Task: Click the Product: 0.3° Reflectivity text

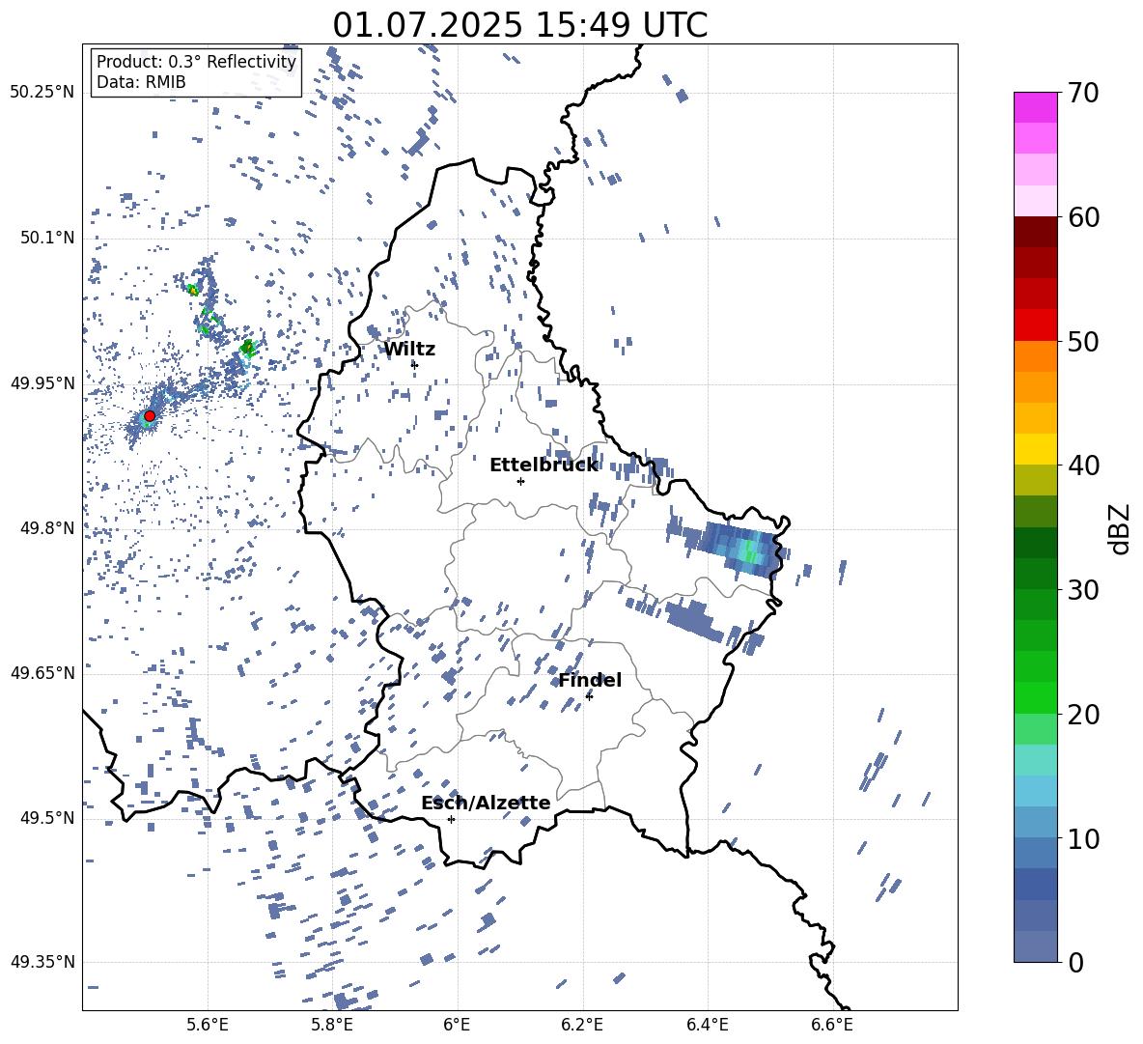Action: tap(196, 61)
